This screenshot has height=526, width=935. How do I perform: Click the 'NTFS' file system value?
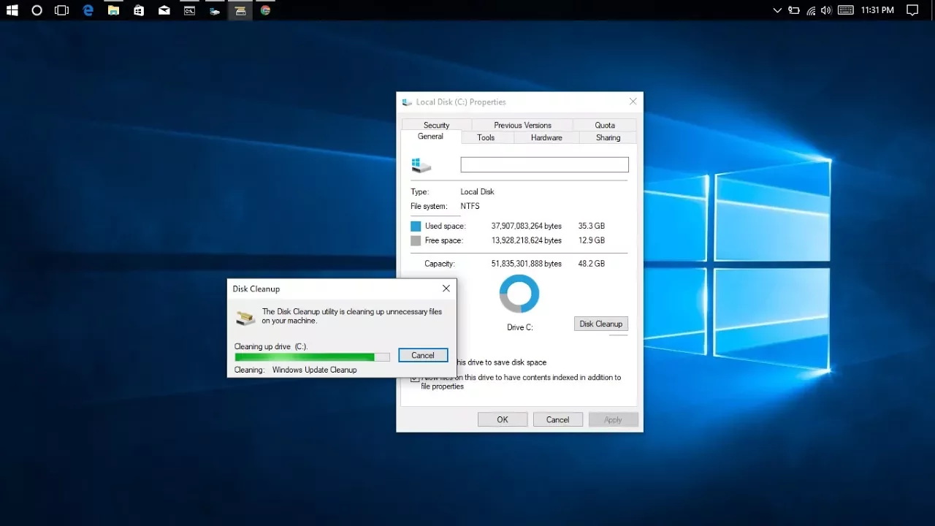pos(470,206)
